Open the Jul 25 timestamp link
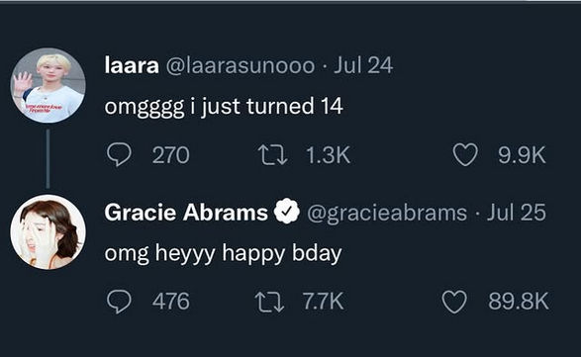 (x=516, y=213)
